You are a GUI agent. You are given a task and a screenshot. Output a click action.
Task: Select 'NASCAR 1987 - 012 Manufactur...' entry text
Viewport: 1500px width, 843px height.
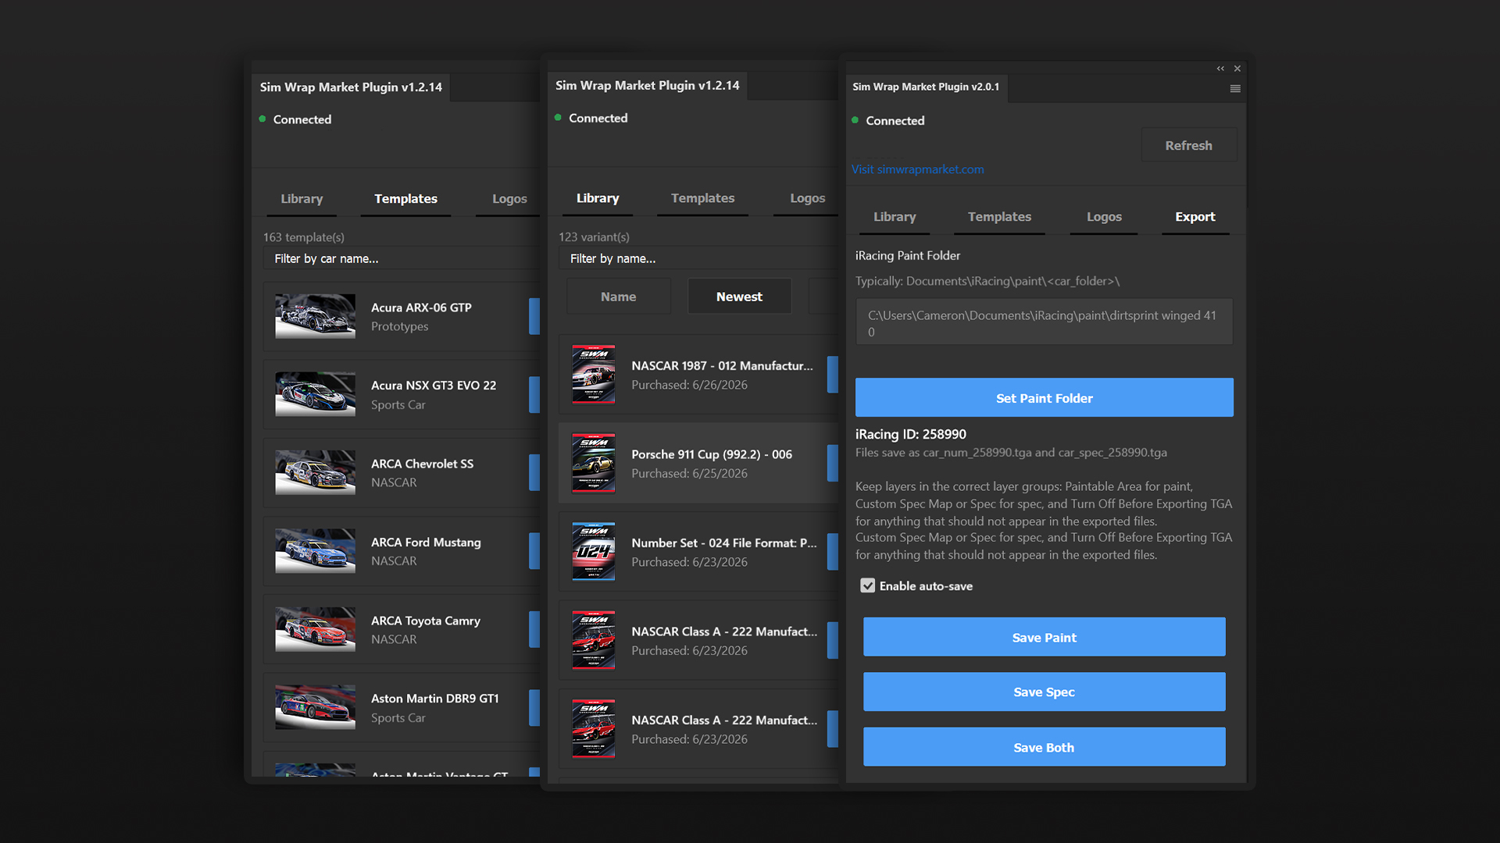tap(722, 365)
